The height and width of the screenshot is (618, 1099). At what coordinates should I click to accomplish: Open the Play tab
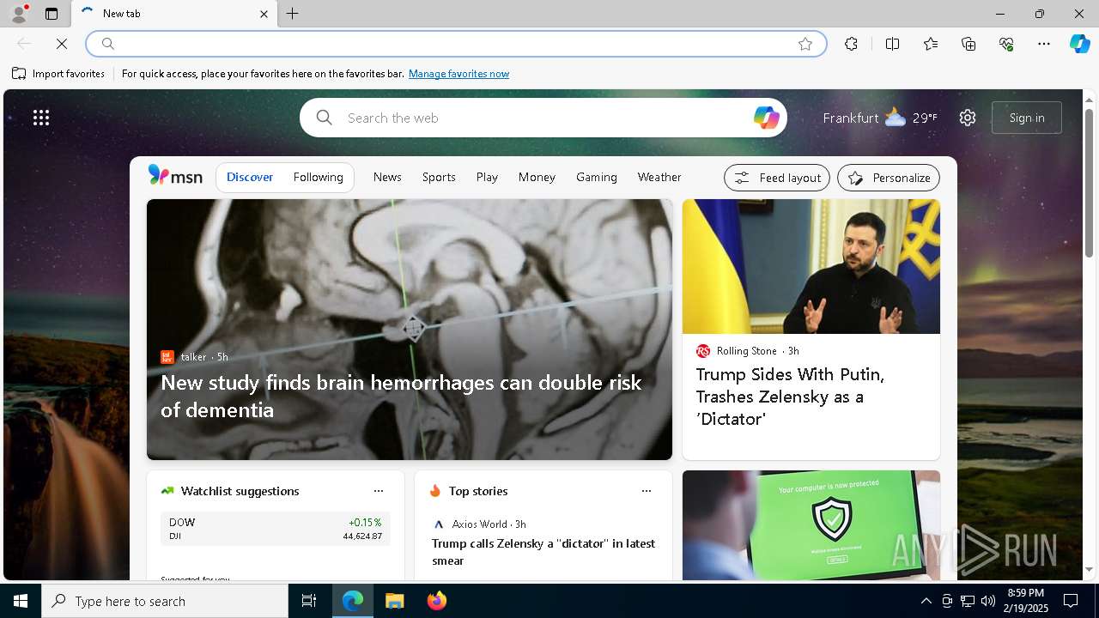tap(487, 177)
